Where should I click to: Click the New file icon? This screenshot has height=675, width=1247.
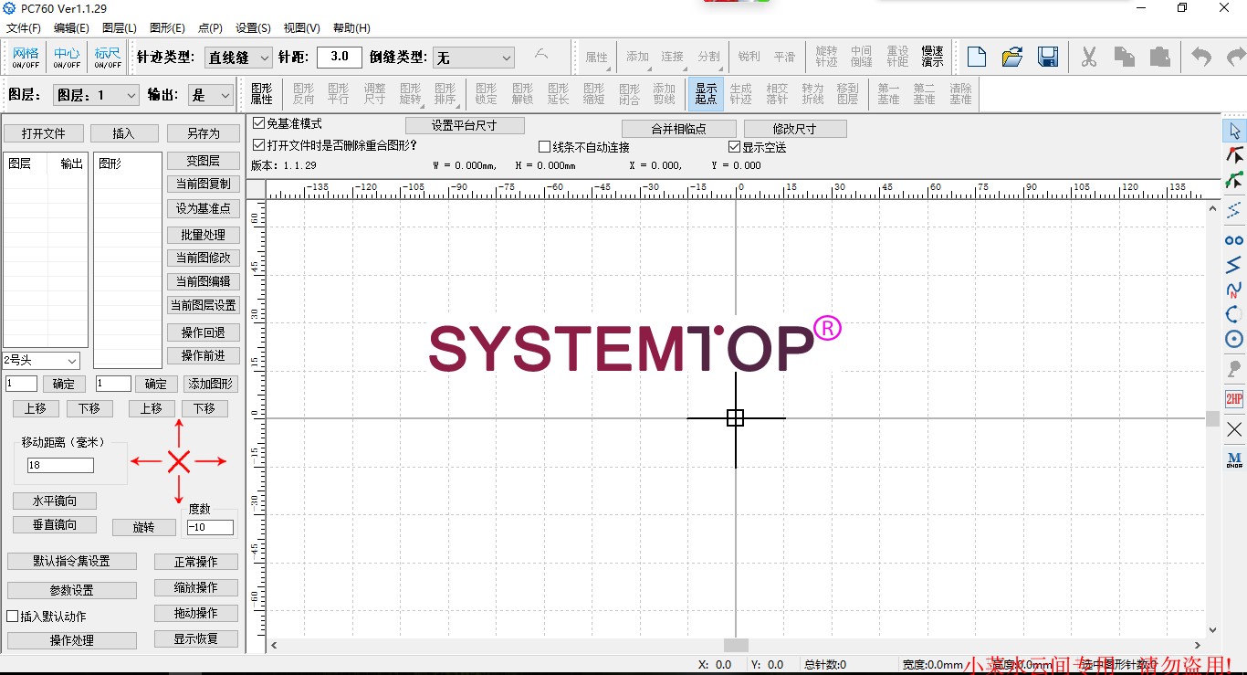click(977, 57)
